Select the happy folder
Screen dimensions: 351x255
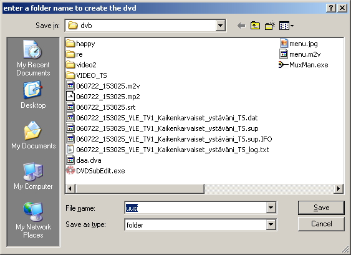click(x=80, y=44)
